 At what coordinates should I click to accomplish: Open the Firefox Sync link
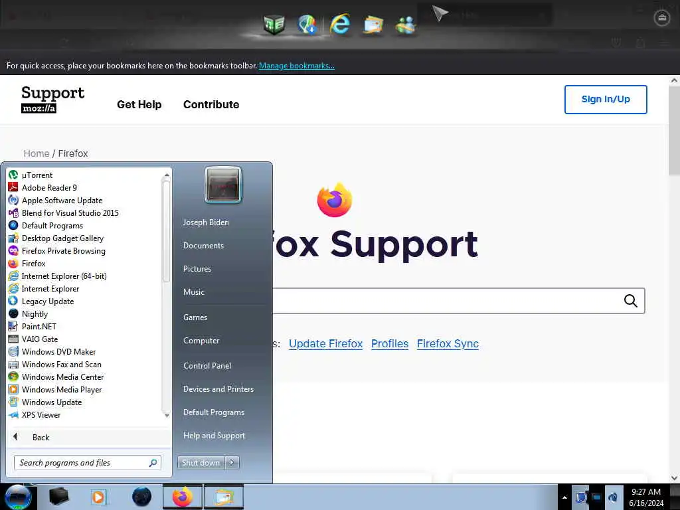click(448, 343)
